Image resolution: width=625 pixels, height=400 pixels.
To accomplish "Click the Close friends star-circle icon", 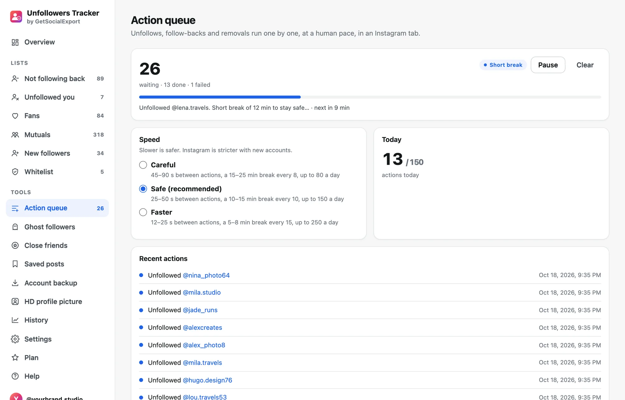I will [x=15, y=246].
